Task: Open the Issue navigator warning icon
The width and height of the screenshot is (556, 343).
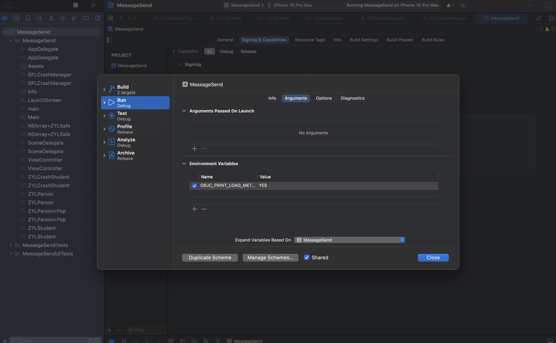Action: 51,18
